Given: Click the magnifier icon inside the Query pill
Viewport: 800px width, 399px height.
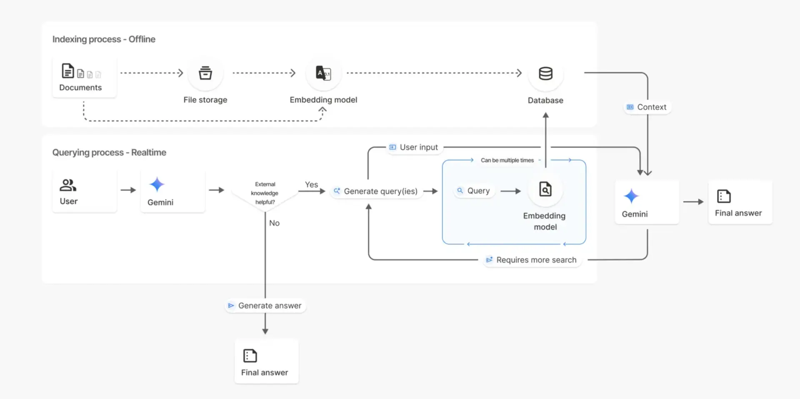Looking at the screenshot, I should 460,191.
